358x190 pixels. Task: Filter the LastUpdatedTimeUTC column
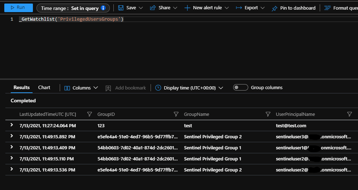(x=89, y=114)
